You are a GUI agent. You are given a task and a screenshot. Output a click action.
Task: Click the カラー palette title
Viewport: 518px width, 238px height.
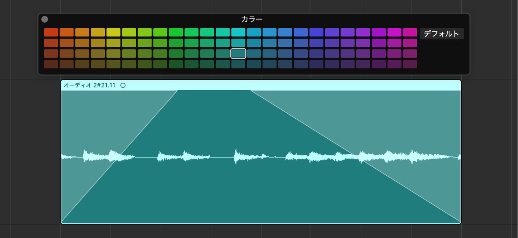pos(252,19)
